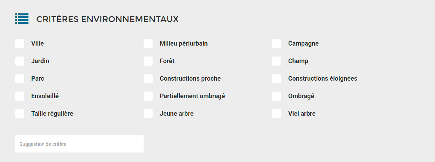
Task: Tick the Milieu périurbain checkbox
Action: 148,43
